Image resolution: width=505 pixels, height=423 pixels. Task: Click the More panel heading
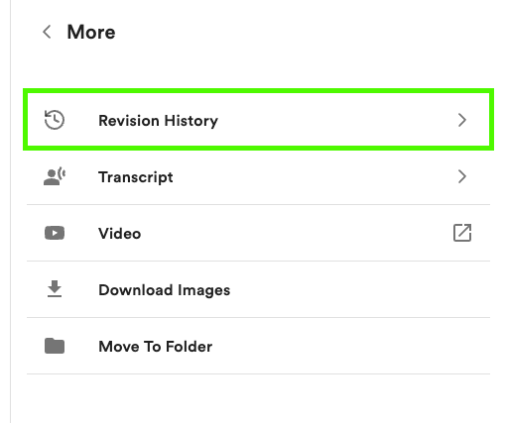[91, 32]
